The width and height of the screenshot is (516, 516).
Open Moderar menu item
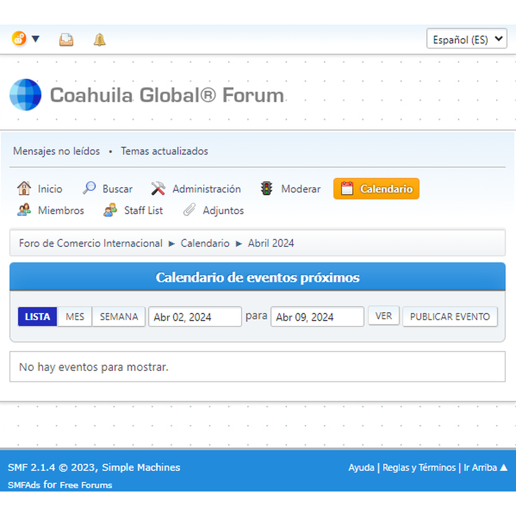(301, 189)
